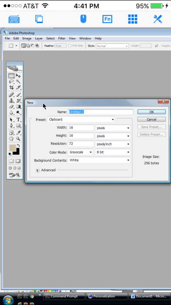Open the Width units dropdown
The image size is (171, 305).
click(113, 128)
